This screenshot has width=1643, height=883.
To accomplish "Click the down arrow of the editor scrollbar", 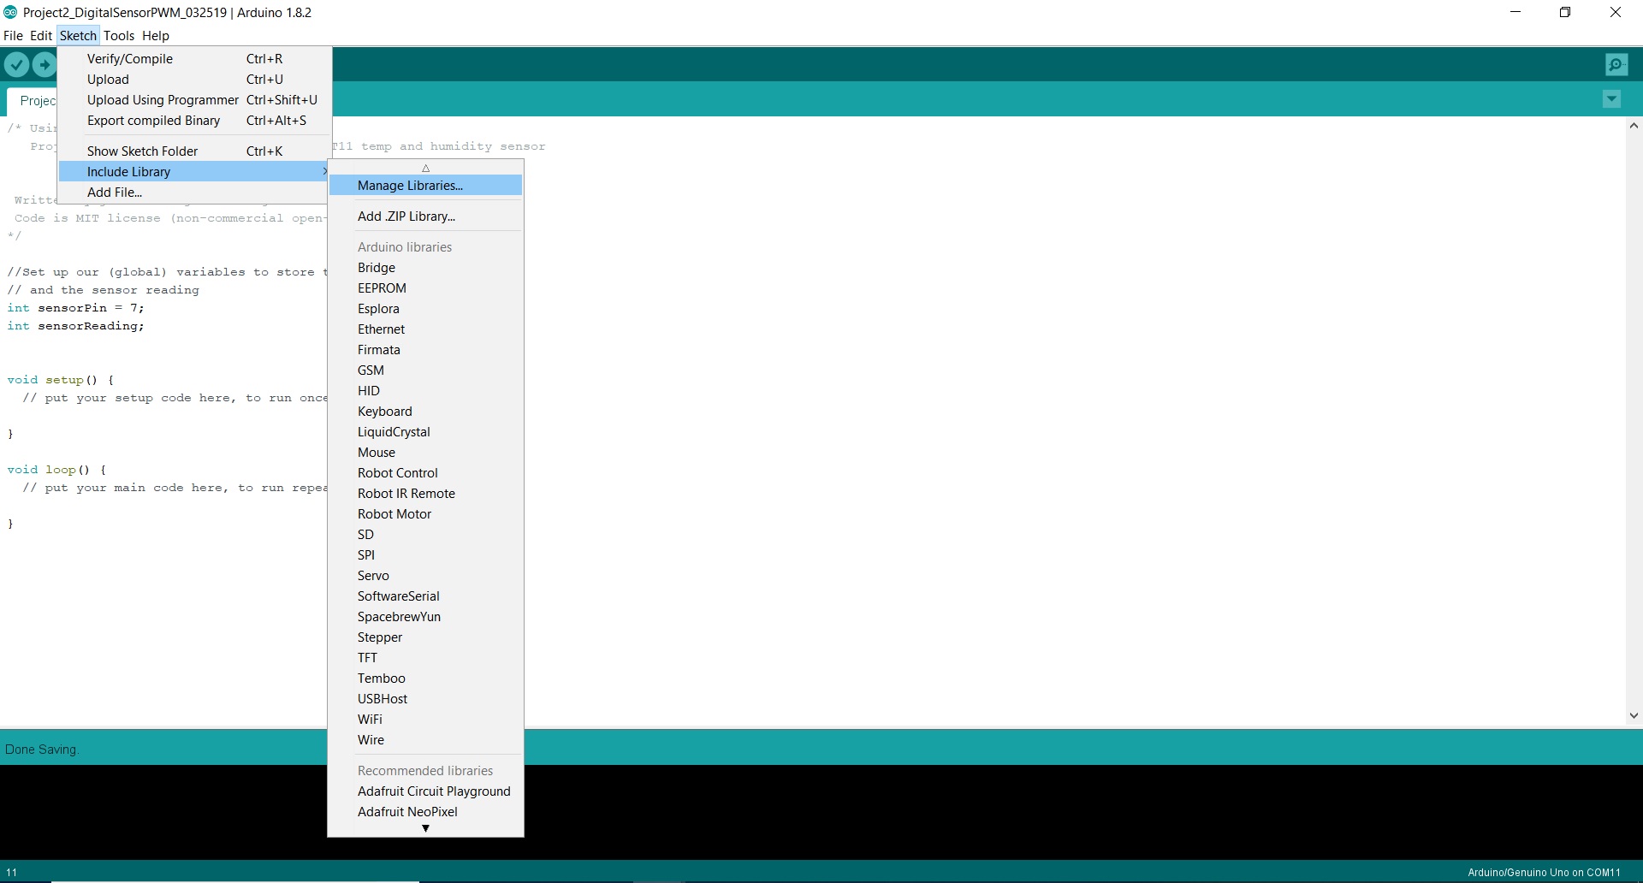I will point(1634,716).
